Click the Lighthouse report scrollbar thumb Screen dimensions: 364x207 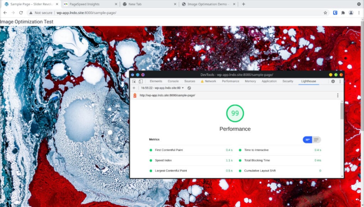[x=342, y=111]
